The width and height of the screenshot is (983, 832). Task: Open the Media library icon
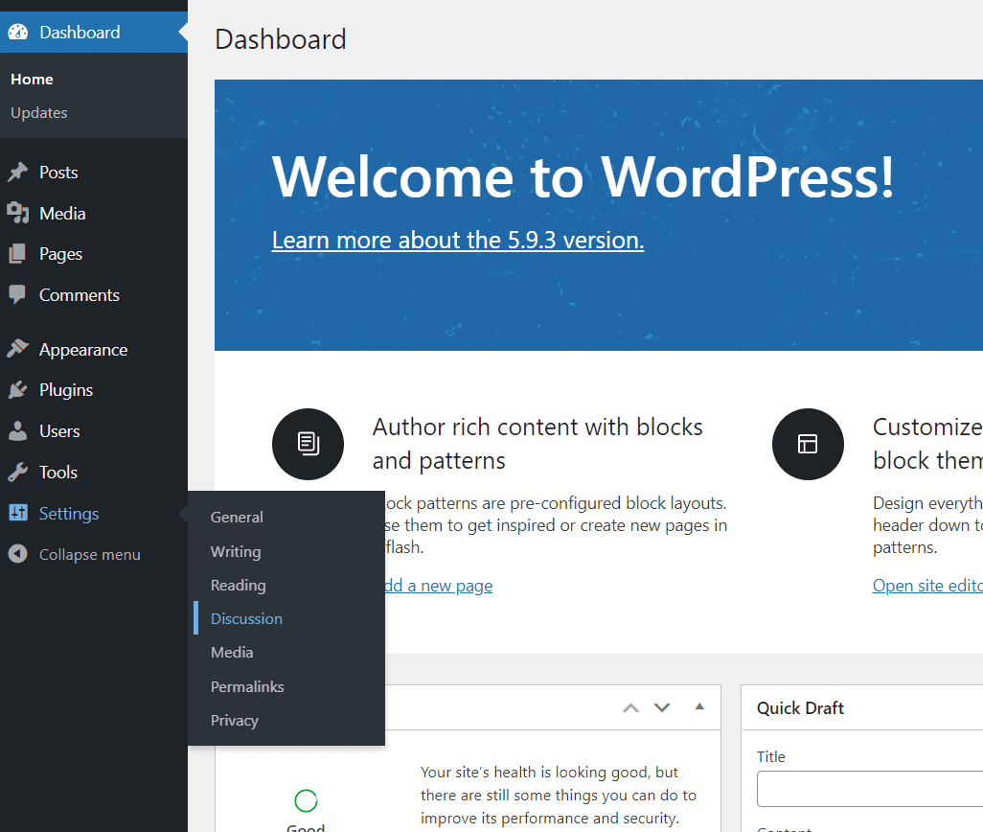[x=20, y=213]
